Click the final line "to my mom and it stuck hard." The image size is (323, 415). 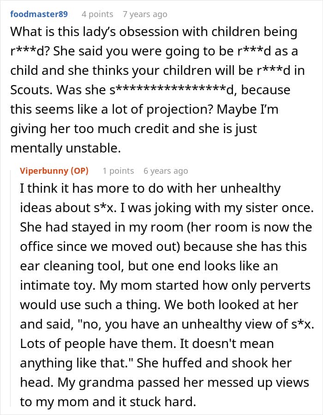[108, 402]
